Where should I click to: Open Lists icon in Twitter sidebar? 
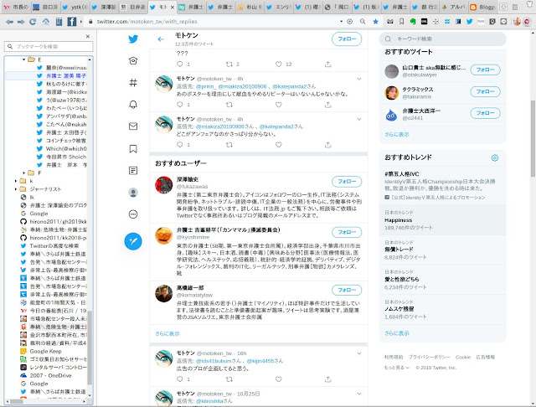coord(133,171)
